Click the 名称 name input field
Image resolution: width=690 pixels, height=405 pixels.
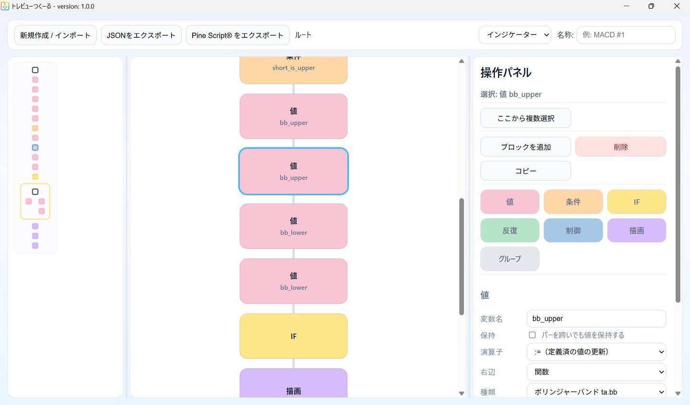(626, 35)
